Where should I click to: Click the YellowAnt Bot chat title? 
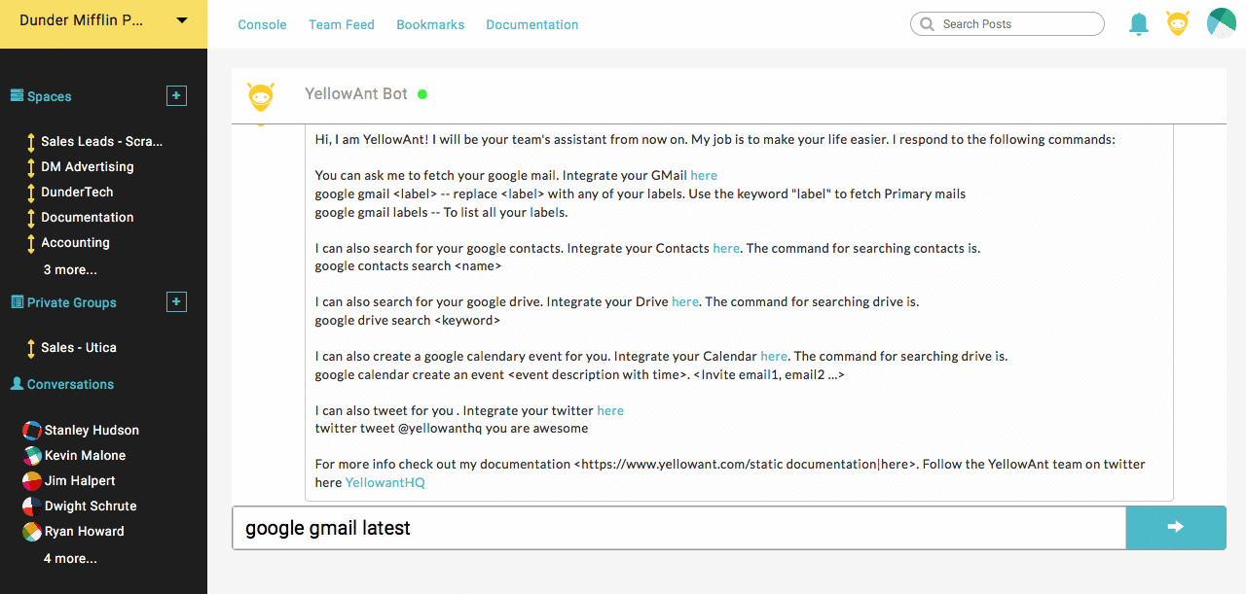356,94
